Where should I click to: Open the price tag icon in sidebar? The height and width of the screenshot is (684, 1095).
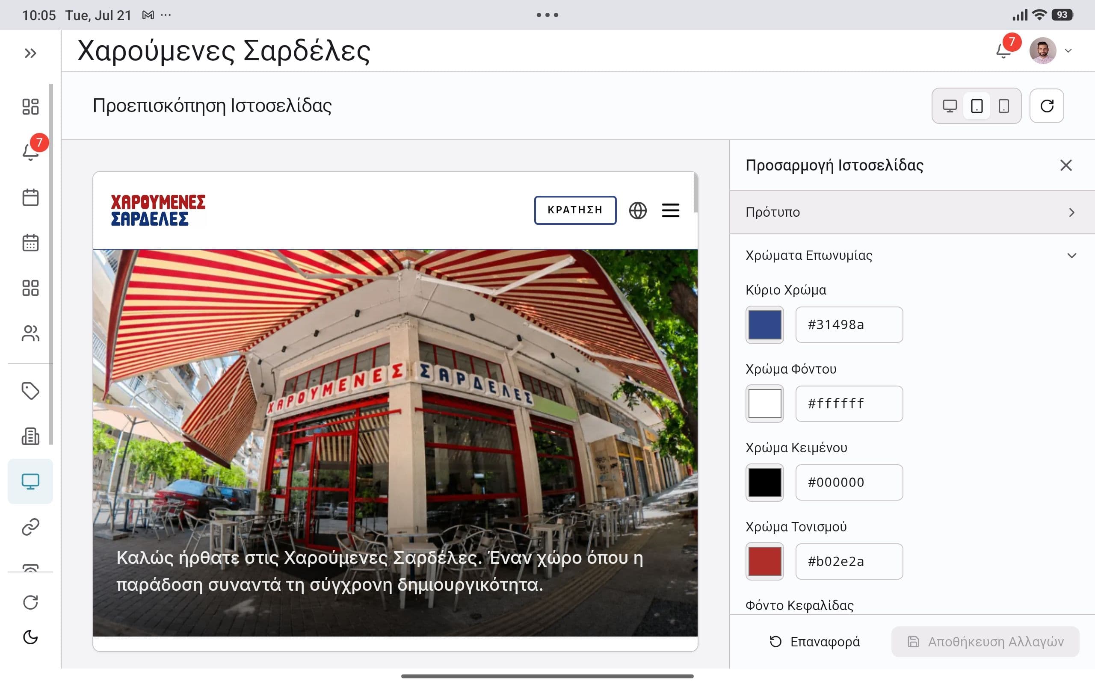30,391
